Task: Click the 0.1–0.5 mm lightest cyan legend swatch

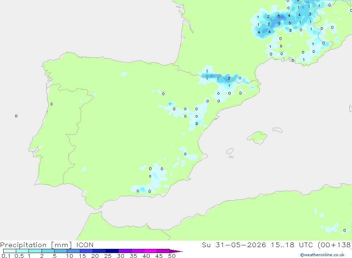Action: tap(10, 251)
